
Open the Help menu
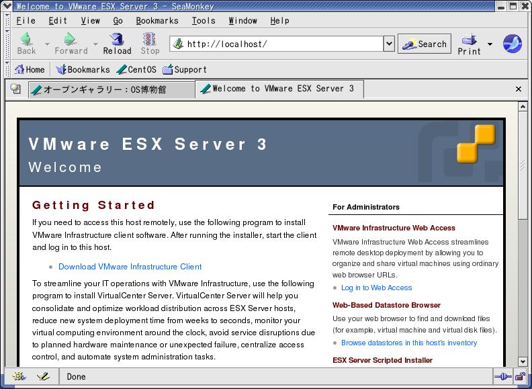[280, 21]
